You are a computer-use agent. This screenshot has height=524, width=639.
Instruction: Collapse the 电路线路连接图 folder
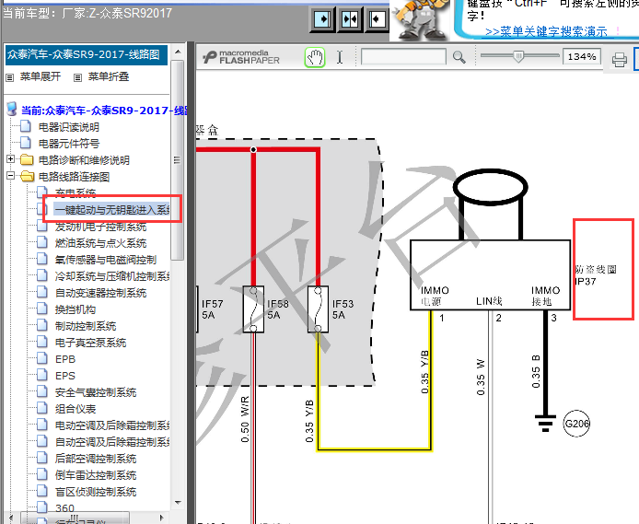pos(11,176)
